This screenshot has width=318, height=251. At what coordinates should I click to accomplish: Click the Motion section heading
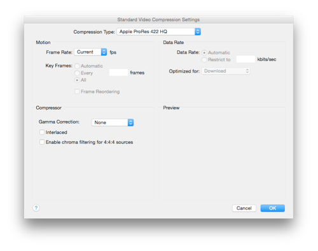43,43
